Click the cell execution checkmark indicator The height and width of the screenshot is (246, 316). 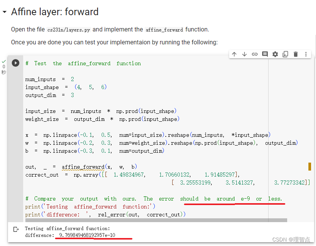[4, 61]
